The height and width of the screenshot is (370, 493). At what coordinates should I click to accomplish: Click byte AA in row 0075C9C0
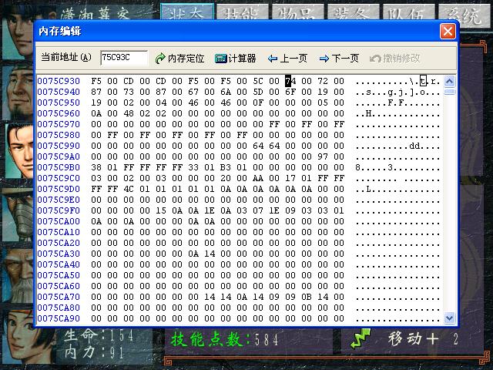click(x=258, y=178)
